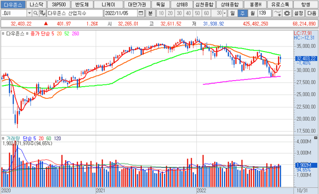Open the 독일 index tab
The image size is (319, 194).
[x=160, y=5]
